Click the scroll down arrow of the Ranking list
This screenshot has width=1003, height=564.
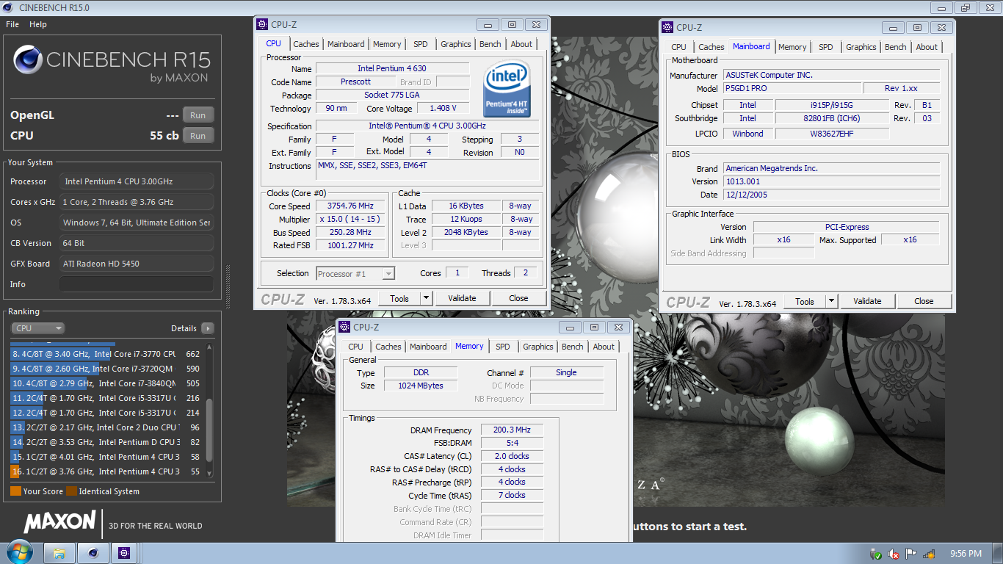[210, 473]
